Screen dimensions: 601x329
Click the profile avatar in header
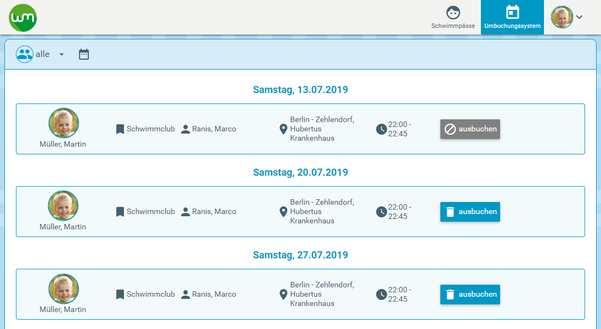[x=562, y=17]
